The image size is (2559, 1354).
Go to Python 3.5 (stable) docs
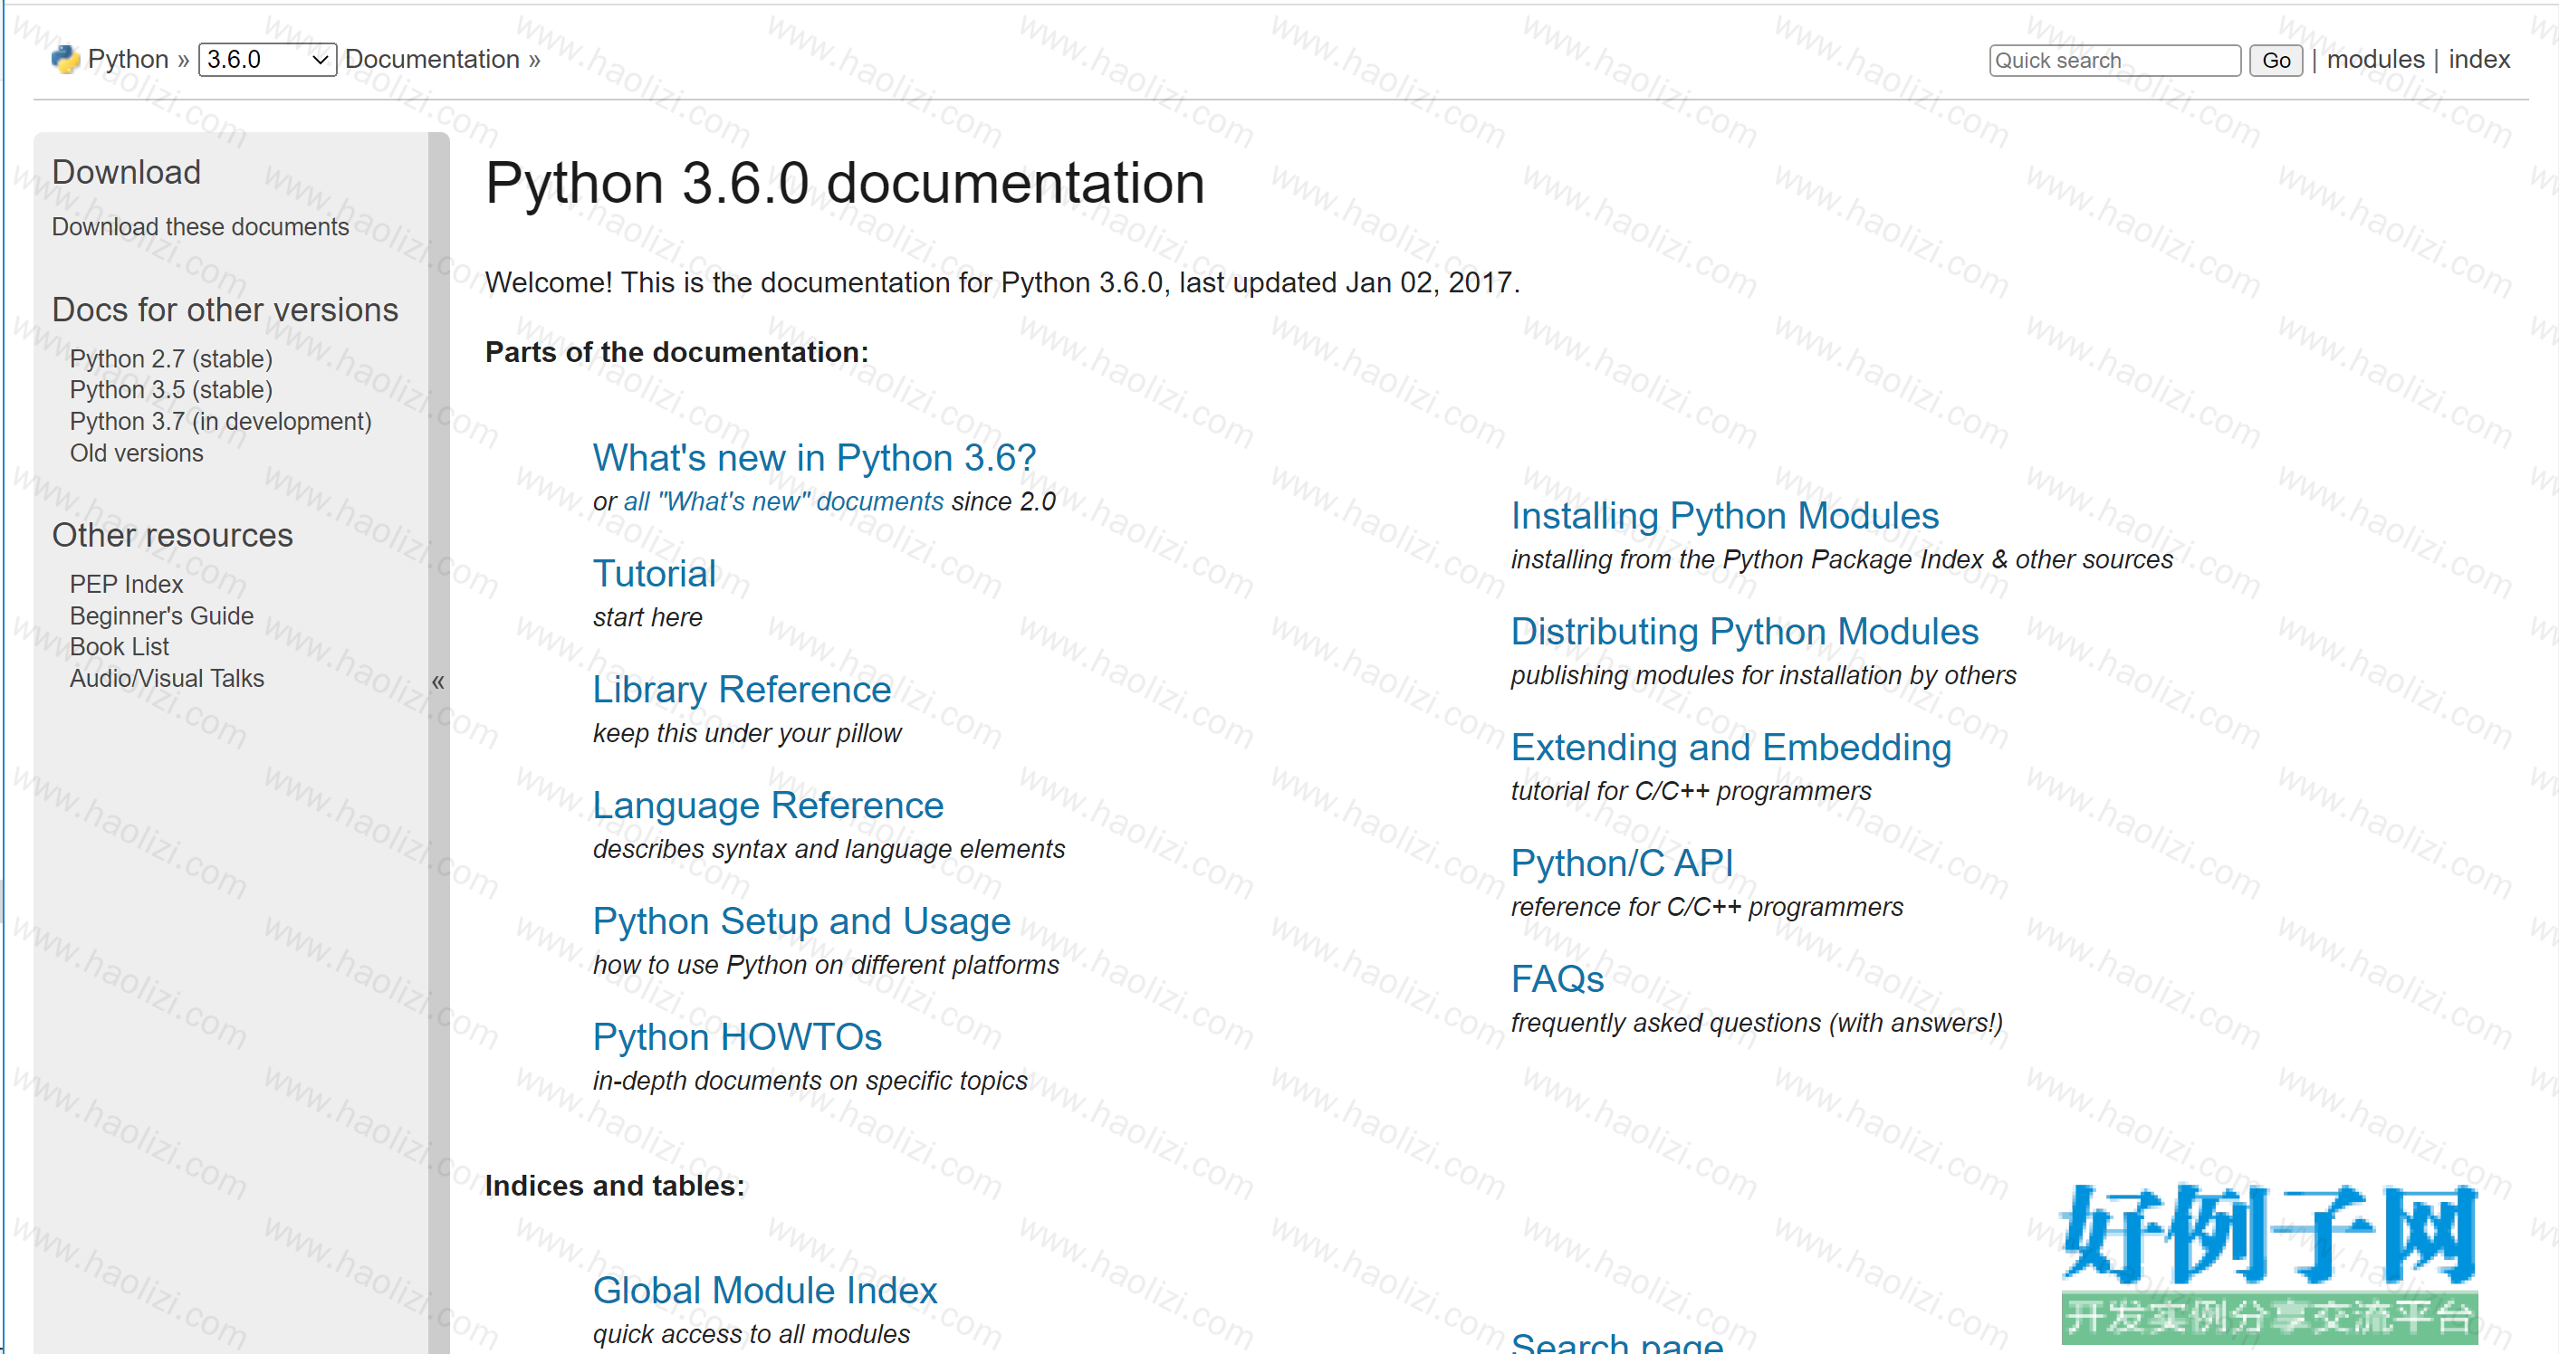[x=171, y=390]
